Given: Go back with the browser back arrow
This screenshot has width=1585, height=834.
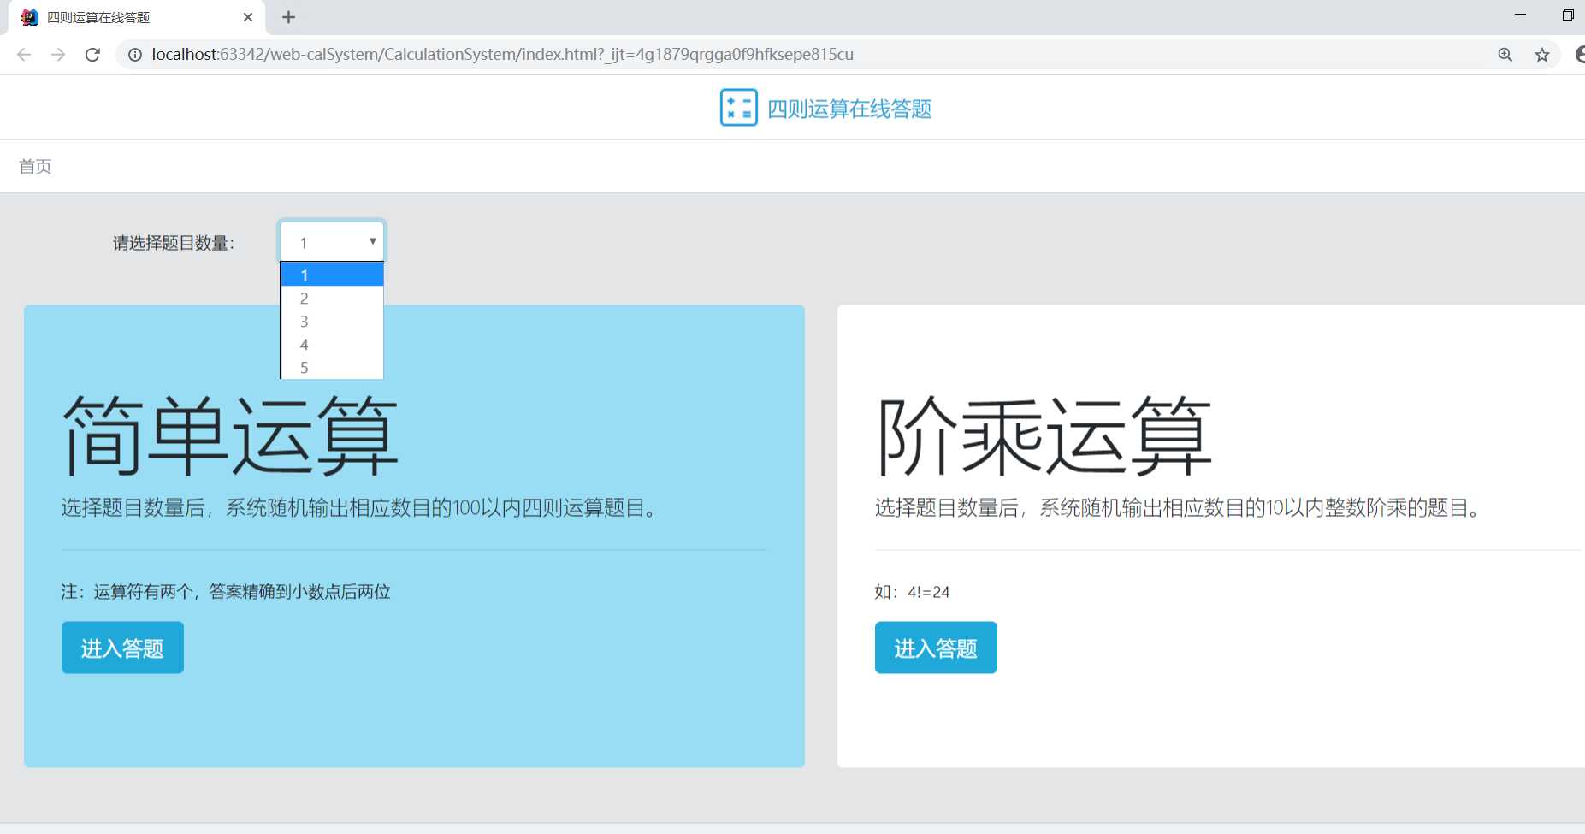Looking at the screenshot, I should pyautogui.click(x=24, y=55).
